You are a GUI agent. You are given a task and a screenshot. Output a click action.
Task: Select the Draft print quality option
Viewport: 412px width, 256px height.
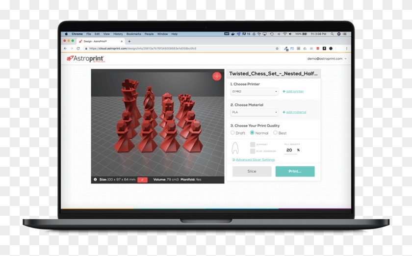pyautogui.click(x=233, y=133)
